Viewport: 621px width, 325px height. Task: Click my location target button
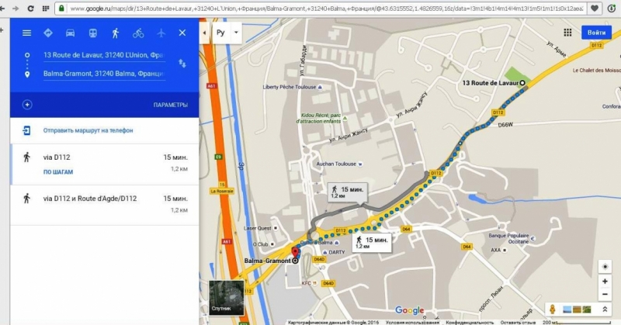605,267
